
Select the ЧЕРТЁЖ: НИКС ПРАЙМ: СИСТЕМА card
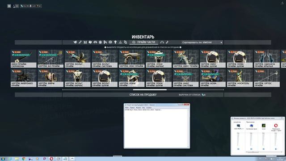coord(185,78)
